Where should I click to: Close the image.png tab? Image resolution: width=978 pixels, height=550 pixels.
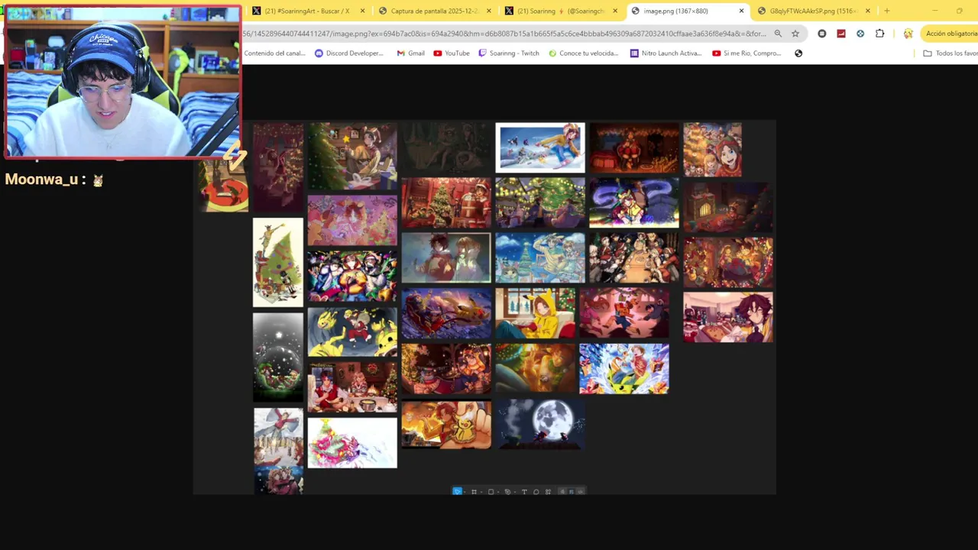pos(741,11)
